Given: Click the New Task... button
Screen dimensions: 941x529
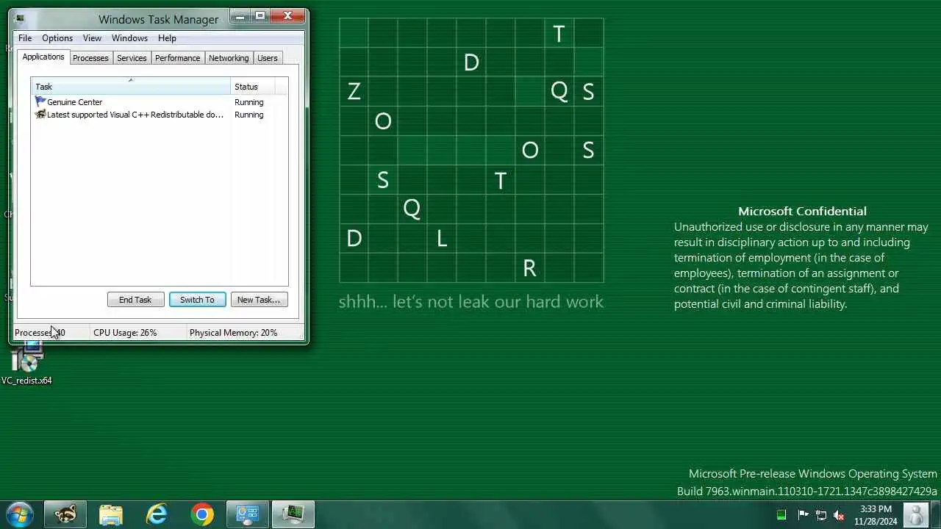Looking at the screenshot, I should (x=259, y=300).
